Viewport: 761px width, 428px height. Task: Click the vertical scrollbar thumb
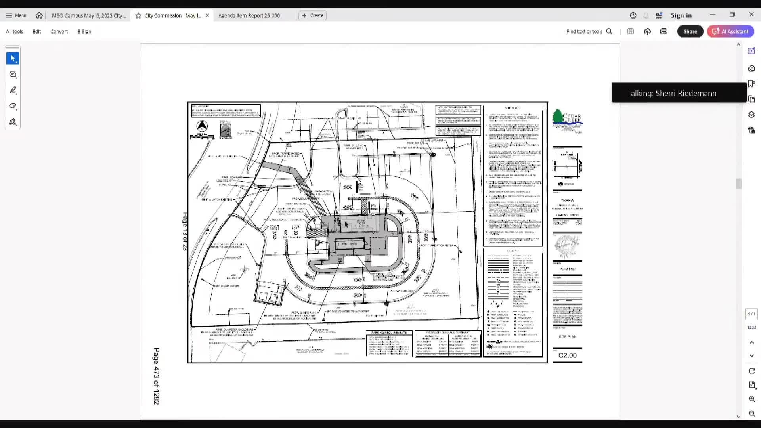[x=738, y=183]
